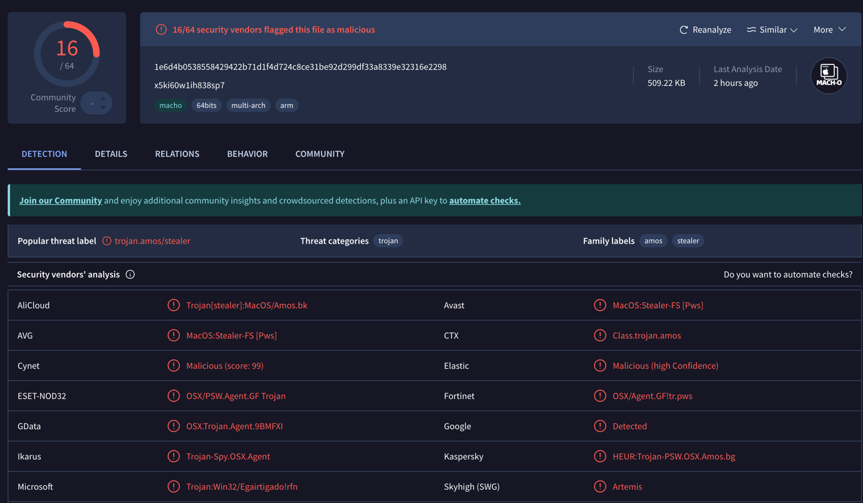Click the ESET-NOD32 vendor name
Screen dimensions: 863x503
pyautogui.click(x=42, y=396)
